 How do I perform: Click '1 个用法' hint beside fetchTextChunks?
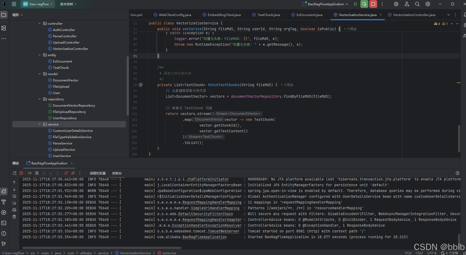[287, 85]
